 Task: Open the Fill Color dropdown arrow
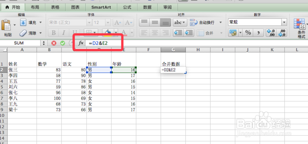click(x=116, y=33)
